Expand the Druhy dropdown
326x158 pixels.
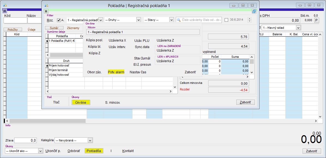click(x=138, y=20)
